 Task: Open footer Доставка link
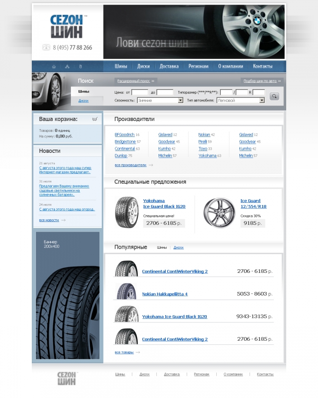[172, 374]
